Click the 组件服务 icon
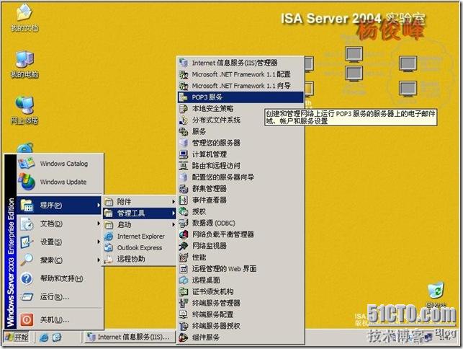Image resolution: width=463 pixels, height=349 pixels. (184, 337)
